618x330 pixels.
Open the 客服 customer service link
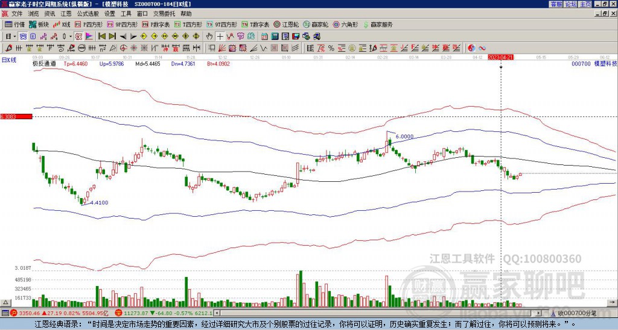point(556,4)
